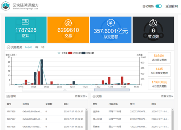Open the 返回官网 link
181x130 pixels.
172,6
